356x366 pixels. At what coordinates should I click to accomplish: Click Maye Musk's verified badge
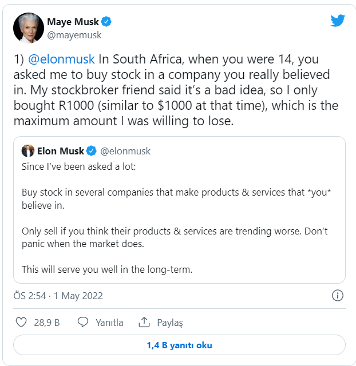[106, 22]
